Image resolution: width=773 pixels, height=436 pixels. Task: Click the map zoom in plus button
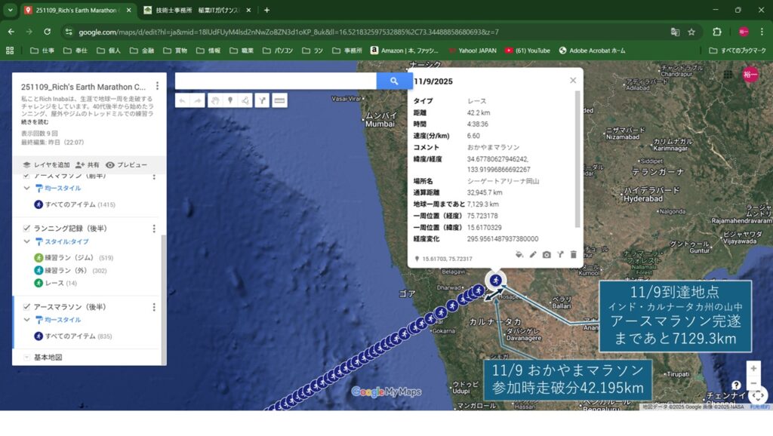tap(753, 368)
